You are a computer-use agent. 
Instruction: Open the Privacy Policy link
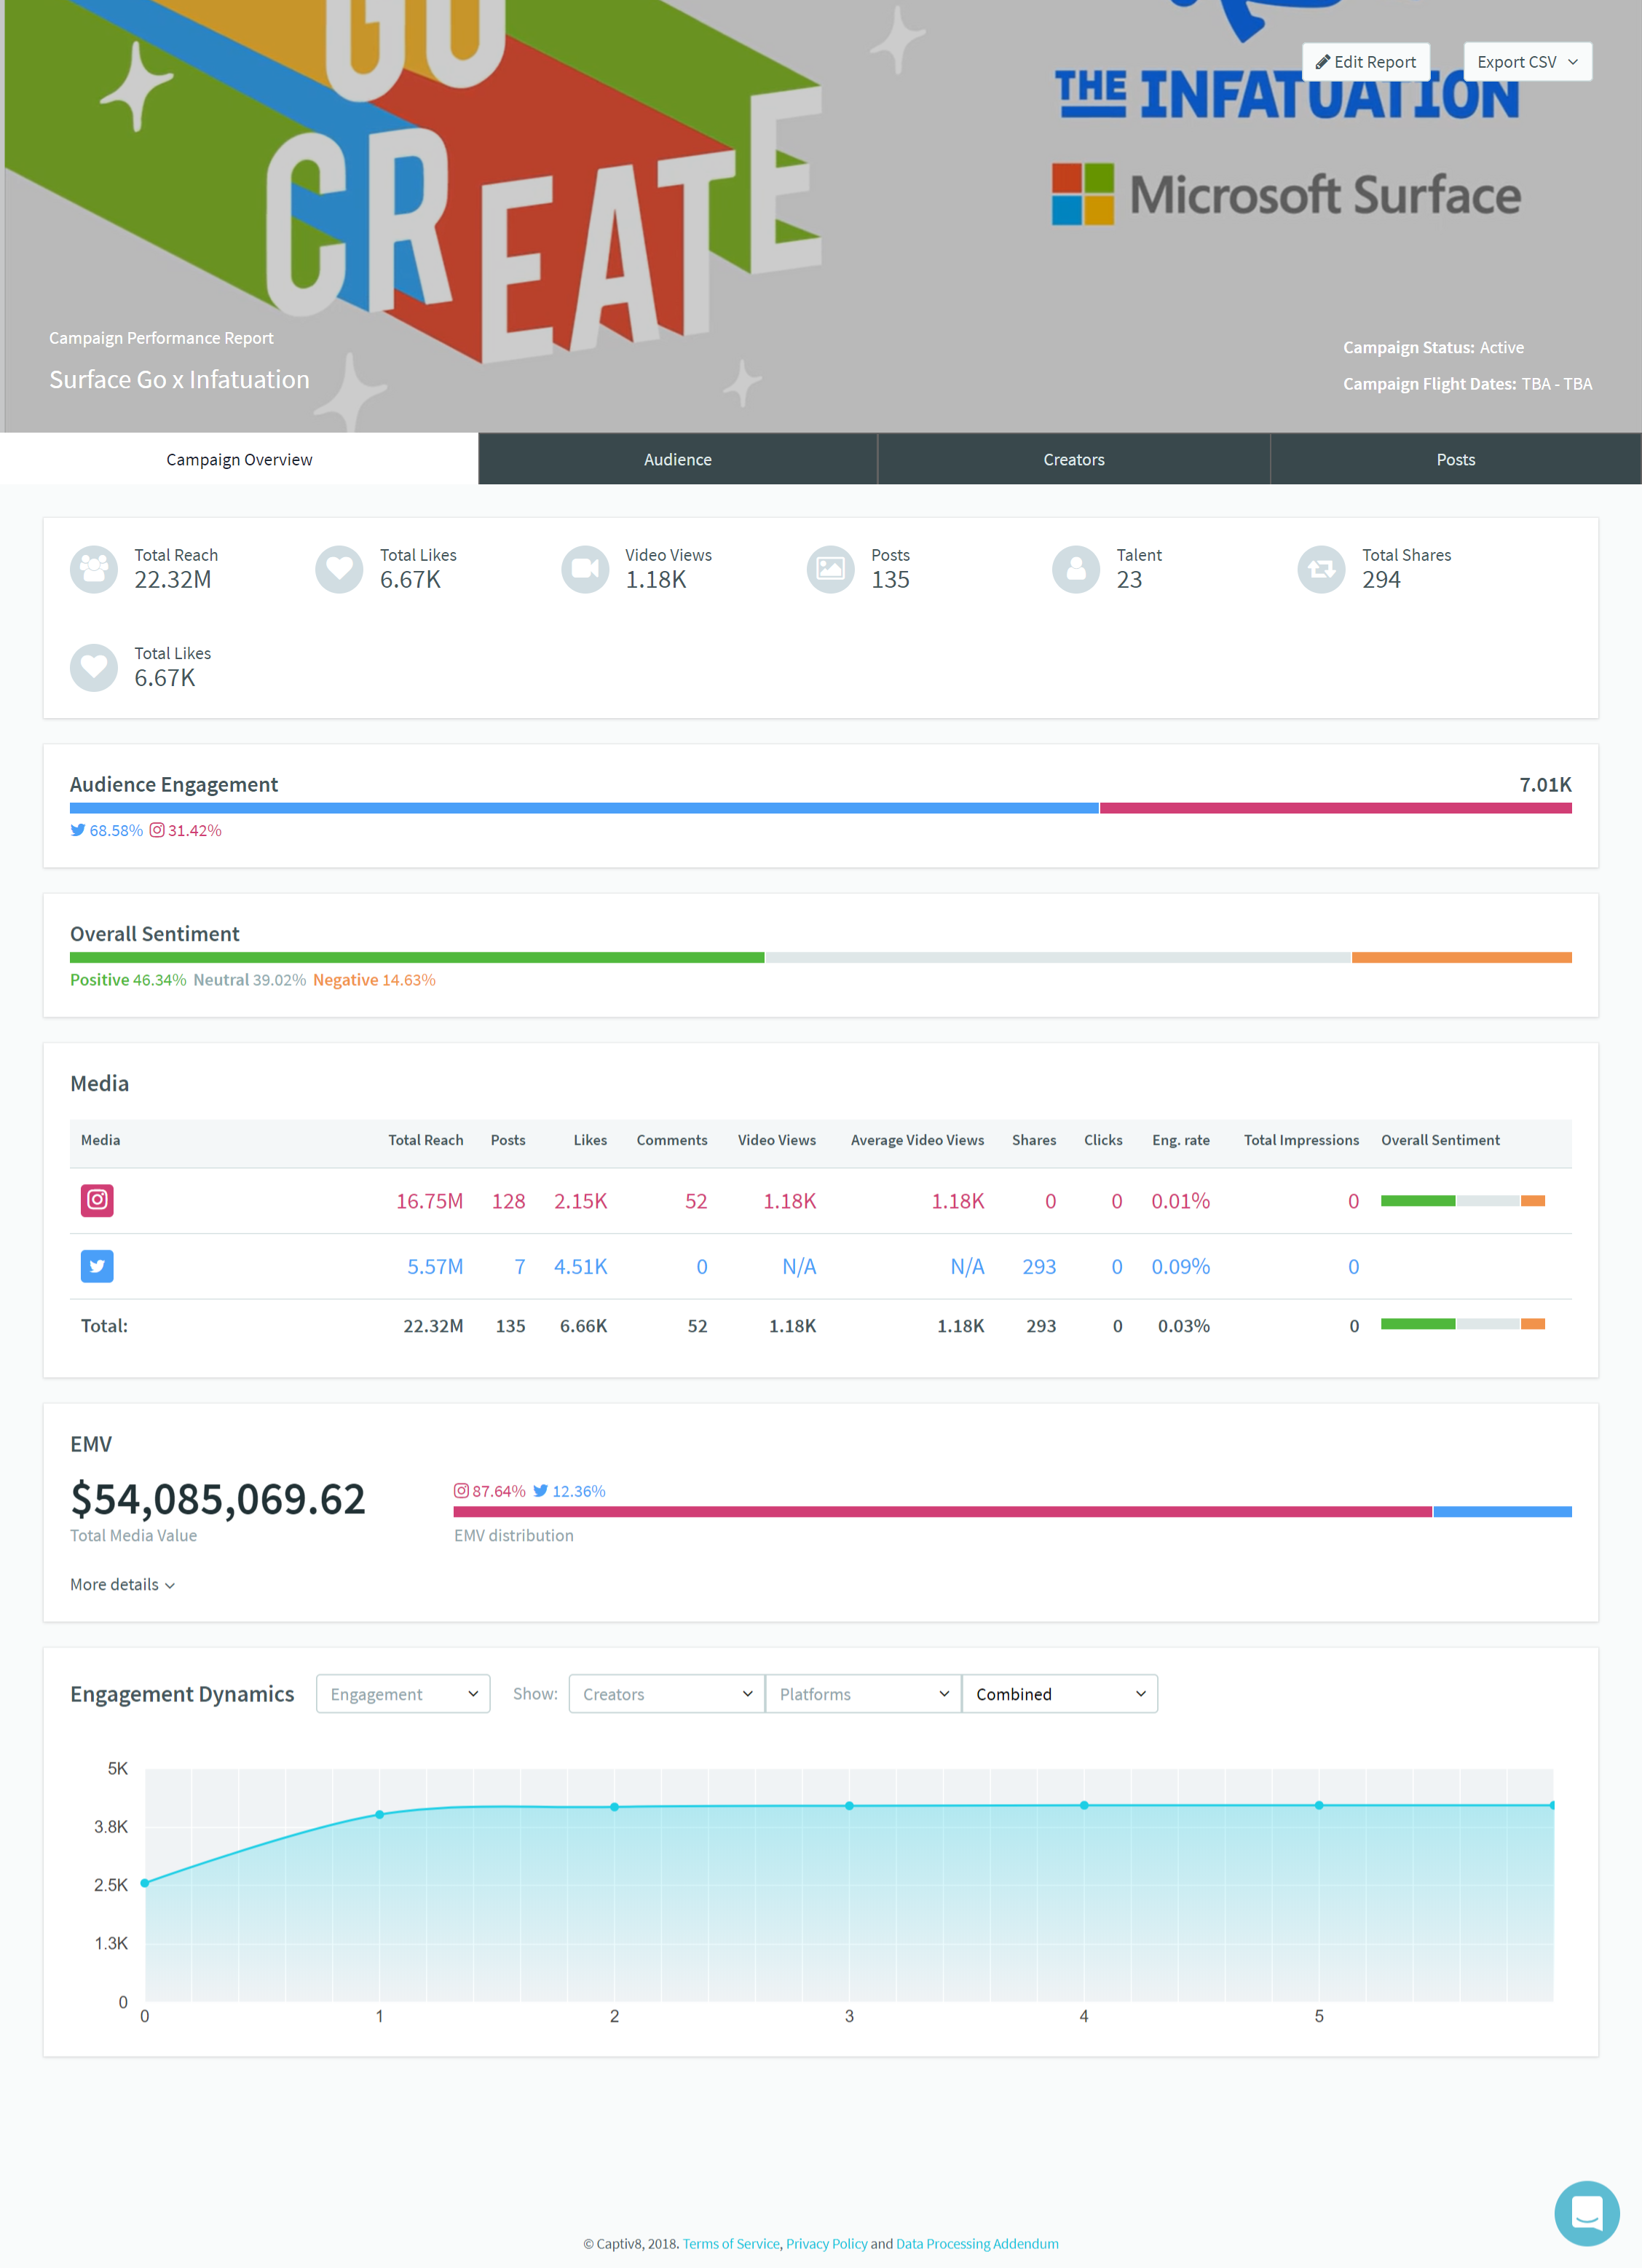826,2243
